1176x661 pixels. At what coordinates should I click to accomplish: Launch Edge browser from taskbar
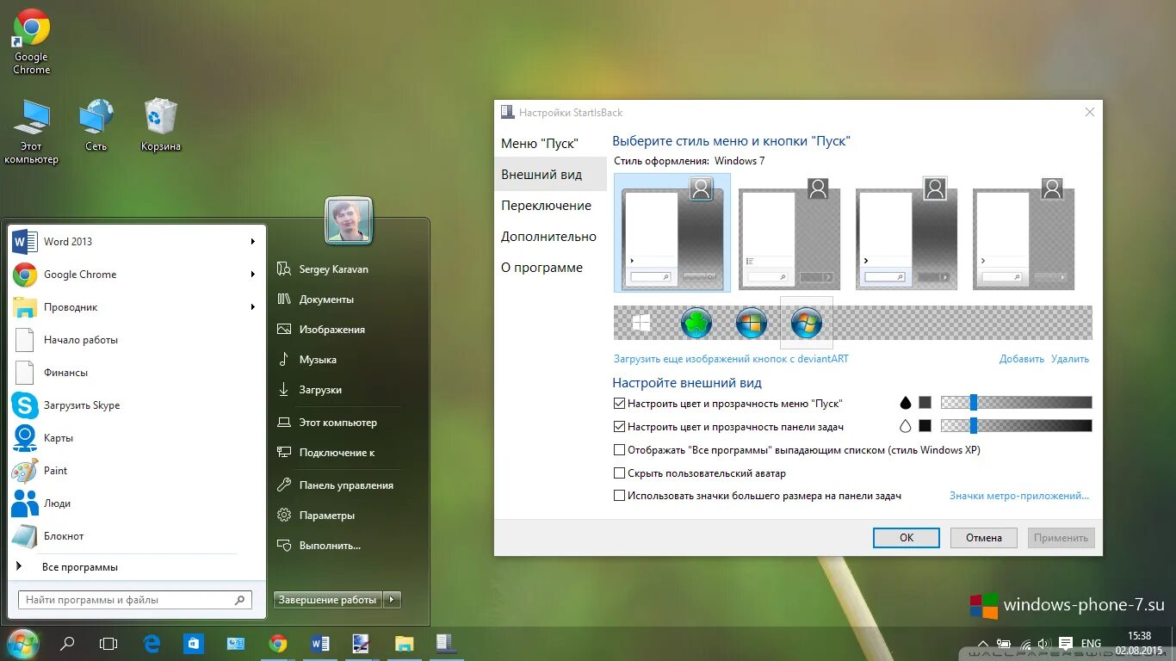coord(152,643)
